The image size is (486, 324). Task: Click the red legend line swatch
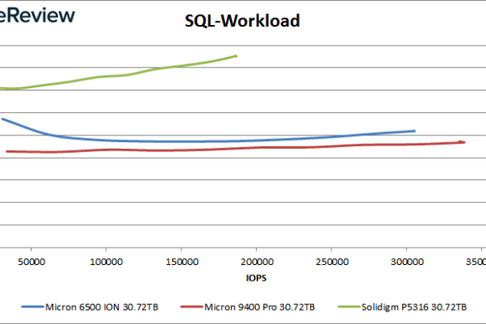[x=192, y=307]
